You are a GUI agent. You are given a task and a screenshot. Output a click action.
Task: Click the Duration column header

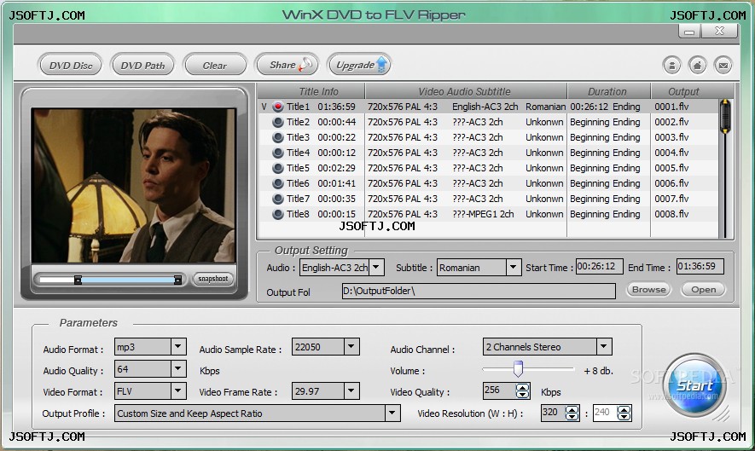[608, 91]
